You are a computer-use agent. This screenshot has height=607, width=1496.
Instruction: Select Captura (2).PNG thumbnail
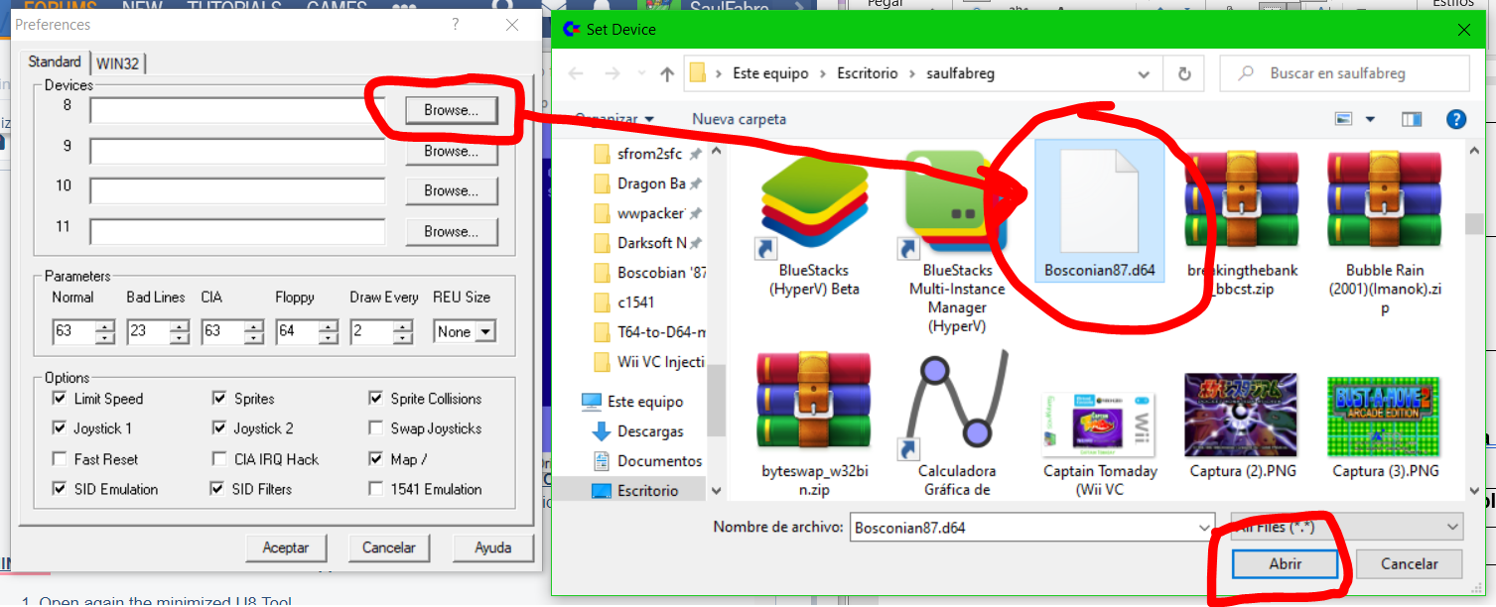pyautogui.click(x=1242, y=426)
